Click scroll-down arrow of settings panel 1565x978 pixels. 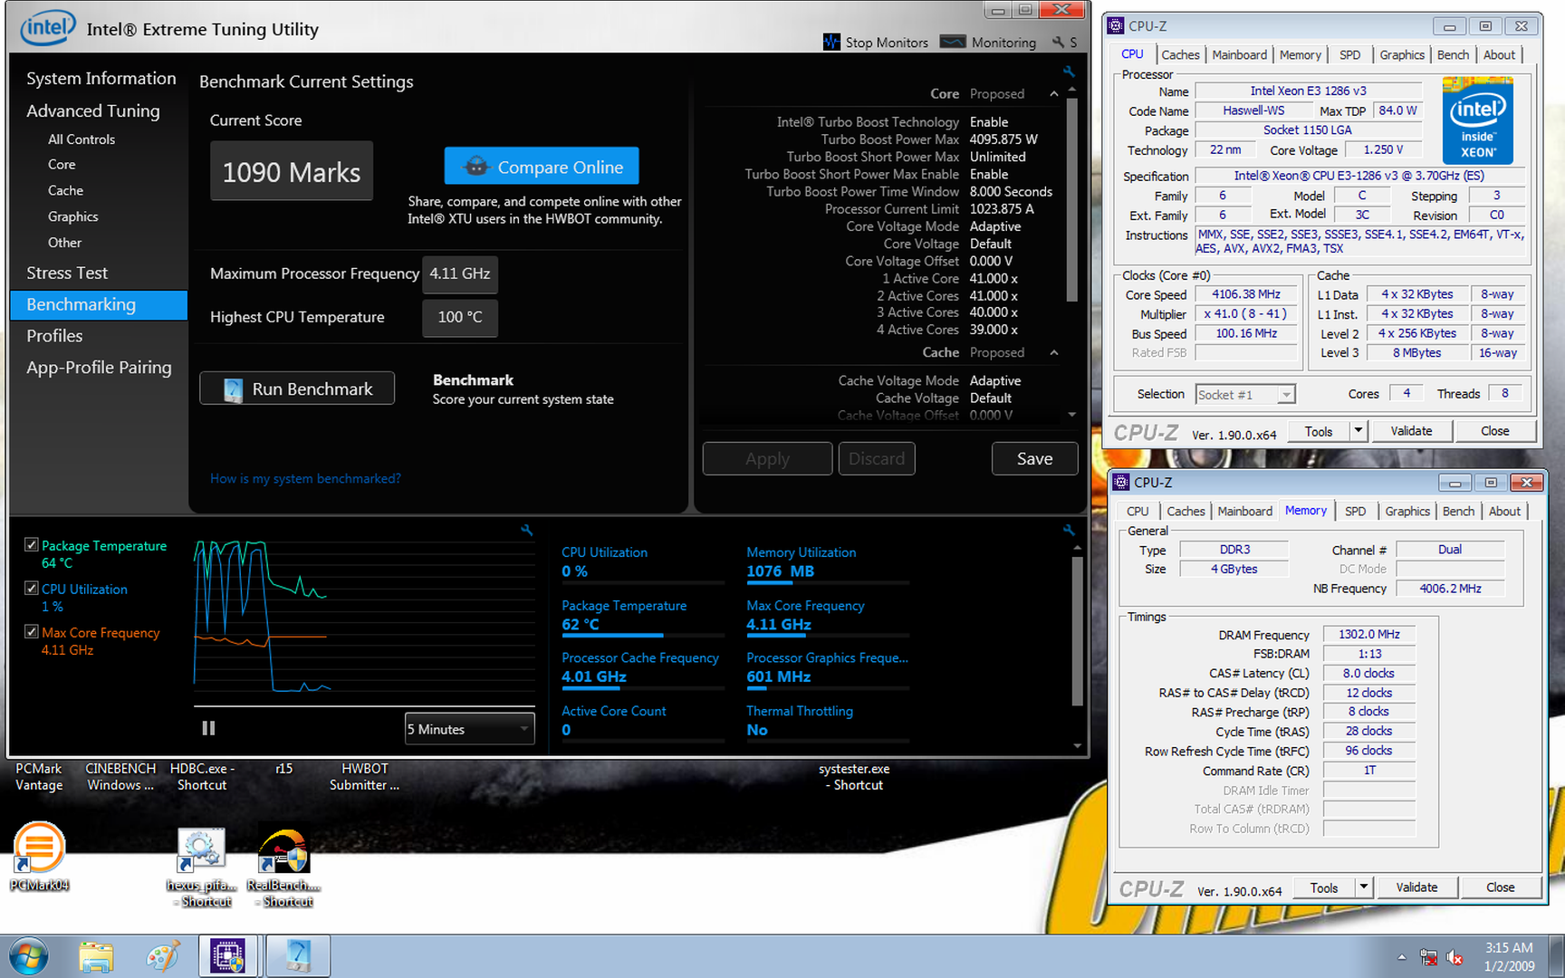(1072, 415)
